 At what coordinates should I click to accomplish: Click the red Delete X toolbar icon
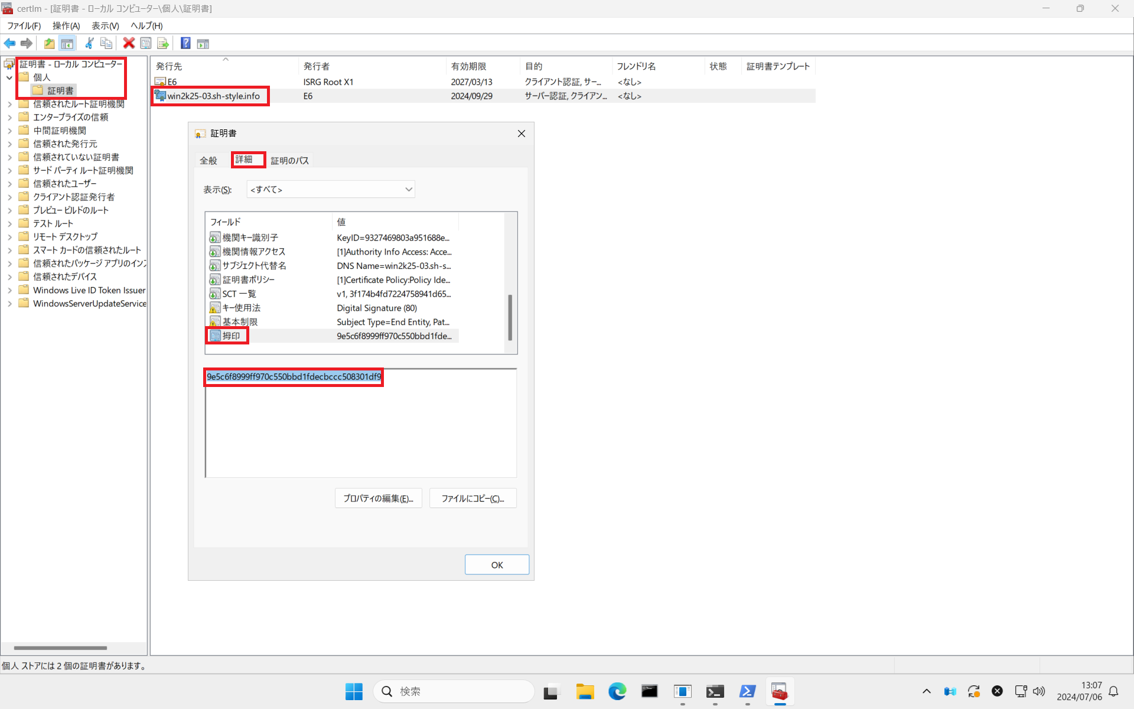[128, 43]
